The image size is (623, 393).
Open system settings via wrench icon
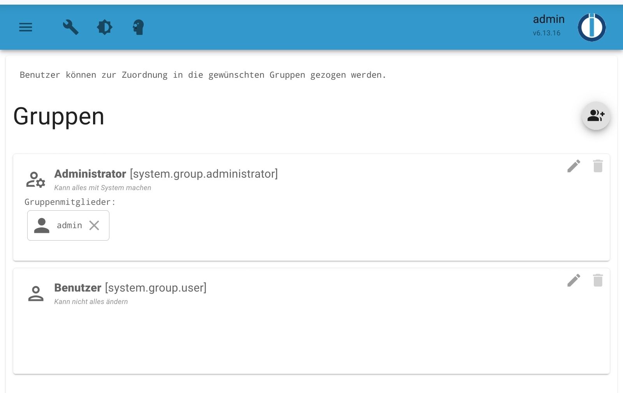(70, 27)
